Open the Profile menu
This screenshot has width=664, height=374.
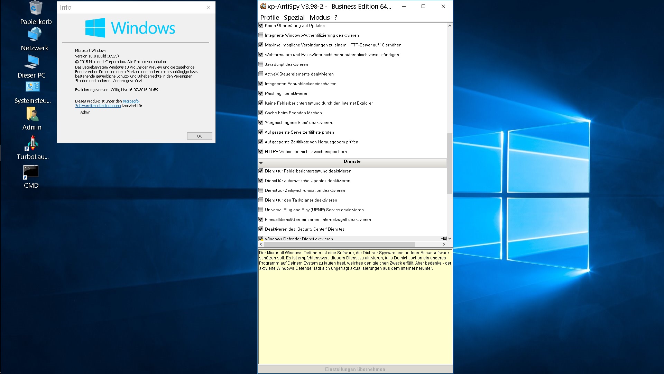[x=269, y=17]
